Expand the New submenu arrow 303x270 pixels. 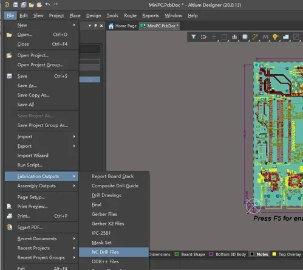coord(74,25)
